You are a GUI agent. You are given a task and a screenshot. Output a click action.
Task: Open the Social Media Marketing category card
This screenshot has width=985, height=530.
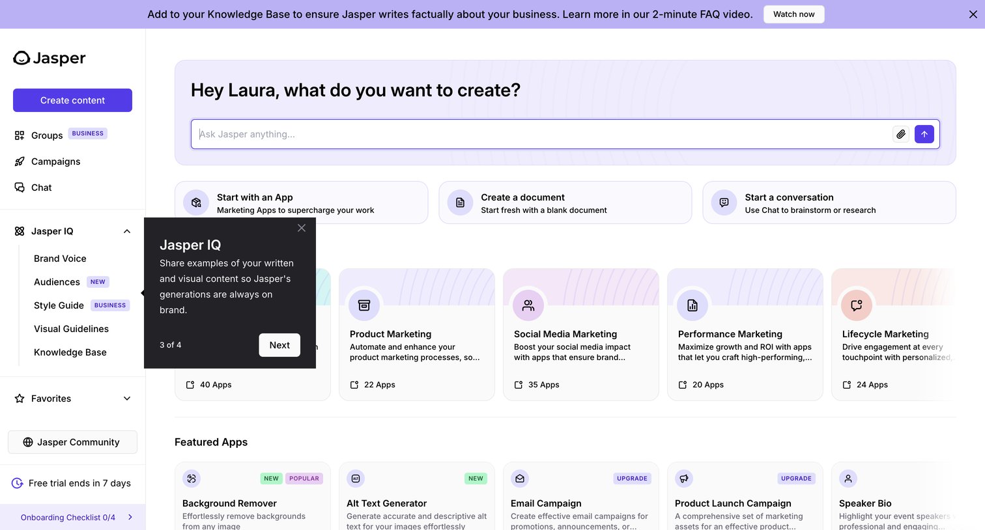pos(581,335)
